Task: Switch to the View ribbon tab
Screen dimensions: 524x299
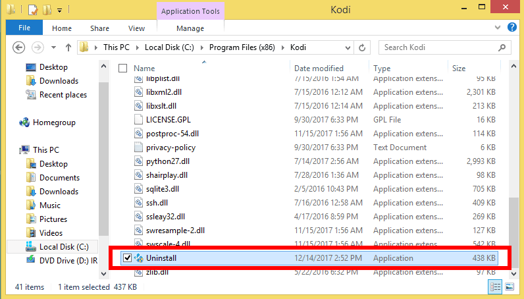Action: (136, 28)
